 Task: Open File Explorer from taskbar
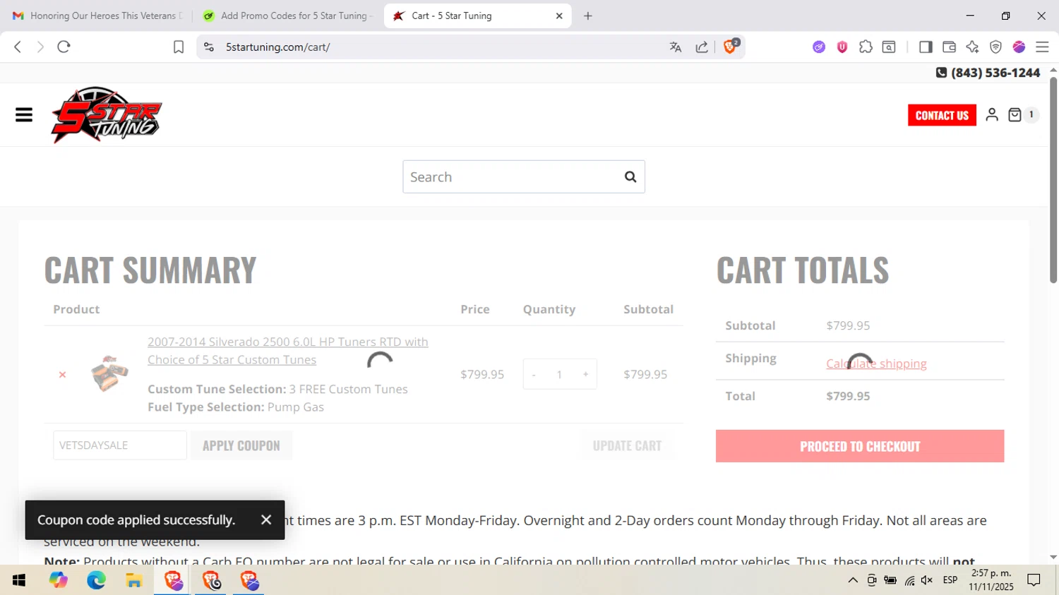click(134, 580)
